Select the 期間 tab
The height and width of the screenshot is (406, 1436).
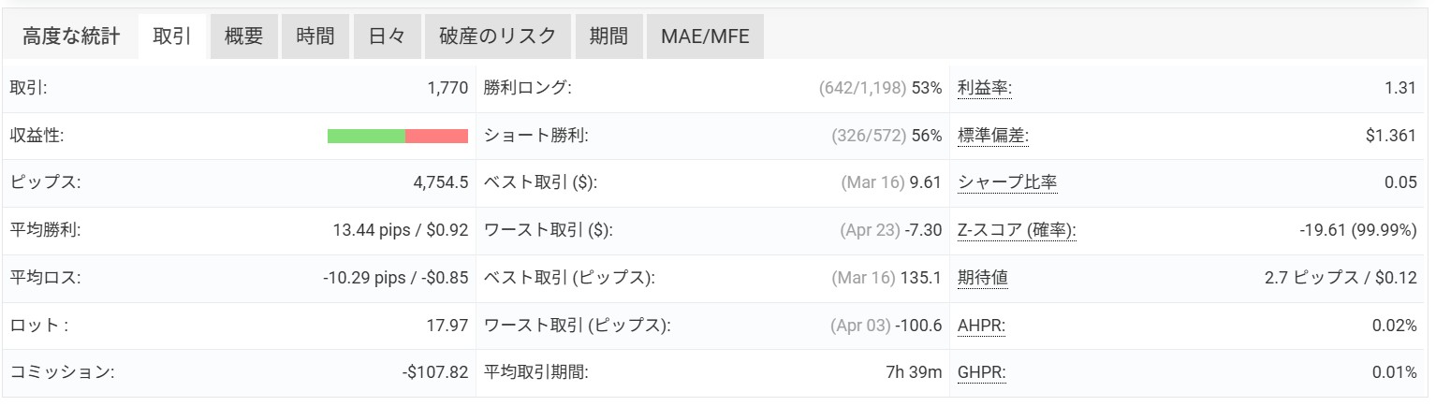tap(608, 36)
